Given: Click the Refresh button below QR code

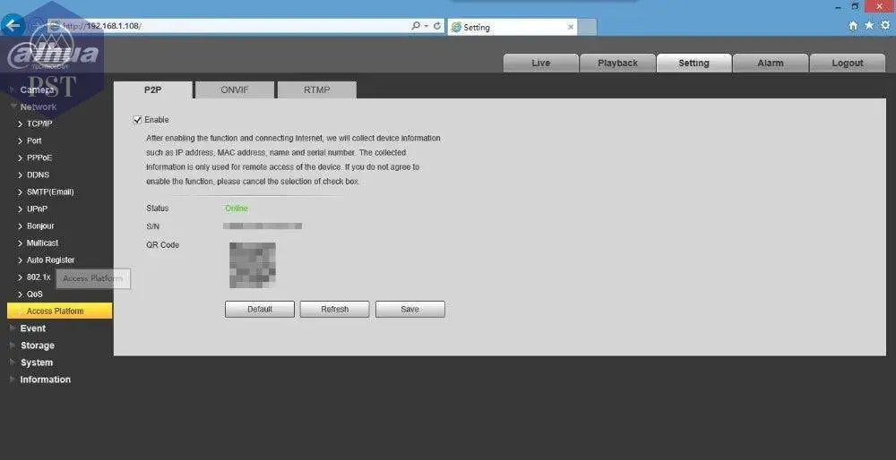Looking at the screenshot, I should pos(334,309).
